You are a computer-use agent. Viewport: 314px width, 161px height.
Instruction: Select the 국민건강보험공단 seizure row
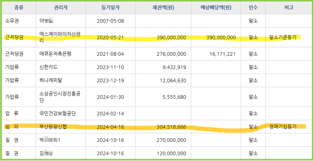tap(157, 113)
